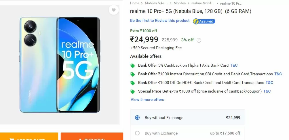This screenshot has height=140, width=289.
Task: Go to Home breadcrumb
Action: pos(134,3)
